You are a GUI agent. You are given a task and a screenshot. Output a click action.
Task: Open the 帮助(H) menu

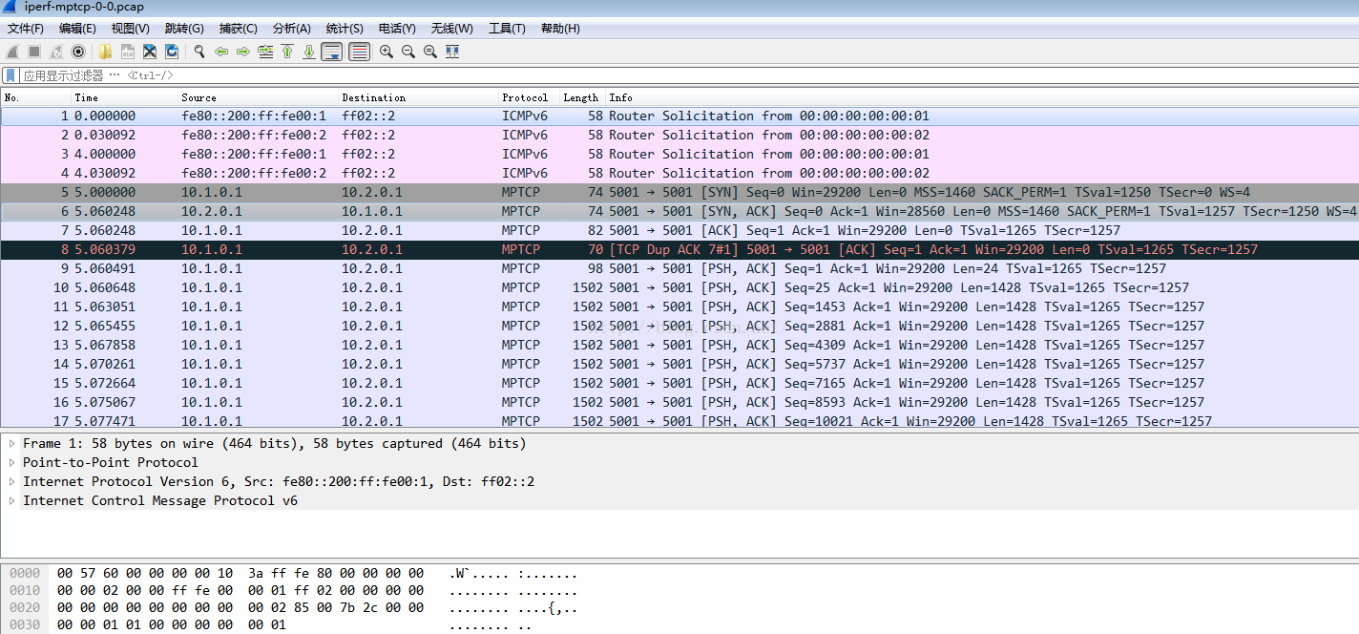click(560, 29)
